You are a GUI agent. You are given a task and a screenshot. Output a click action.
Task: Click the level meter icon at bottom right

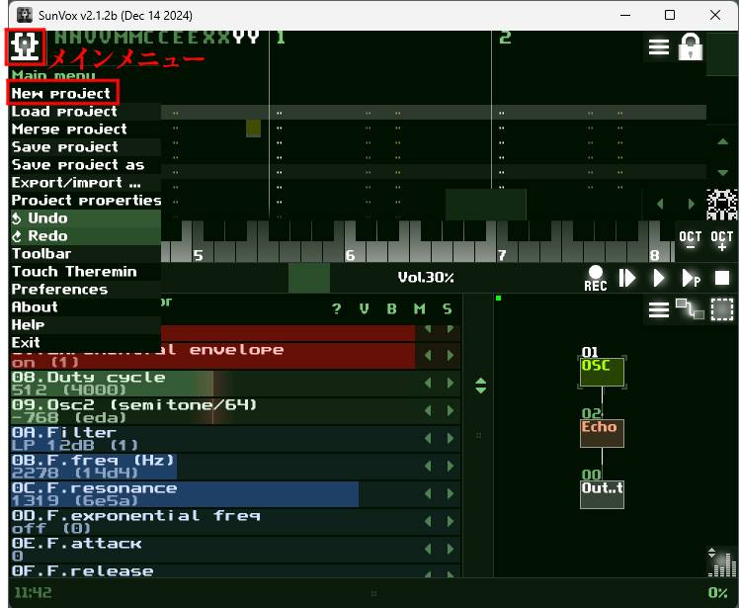click(x=721, y=563)
